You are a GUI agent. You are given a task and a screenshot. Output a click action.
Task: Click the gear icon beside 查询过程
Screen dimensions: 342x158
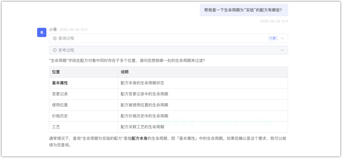[55, 38]
